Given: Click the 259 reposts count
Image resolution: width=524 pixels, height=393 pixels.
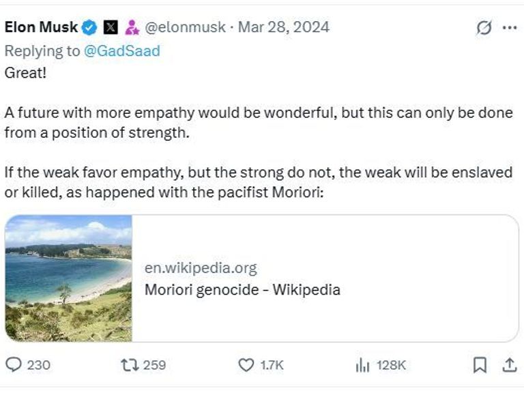Looking at the screenshot, I should click(154, 365).
